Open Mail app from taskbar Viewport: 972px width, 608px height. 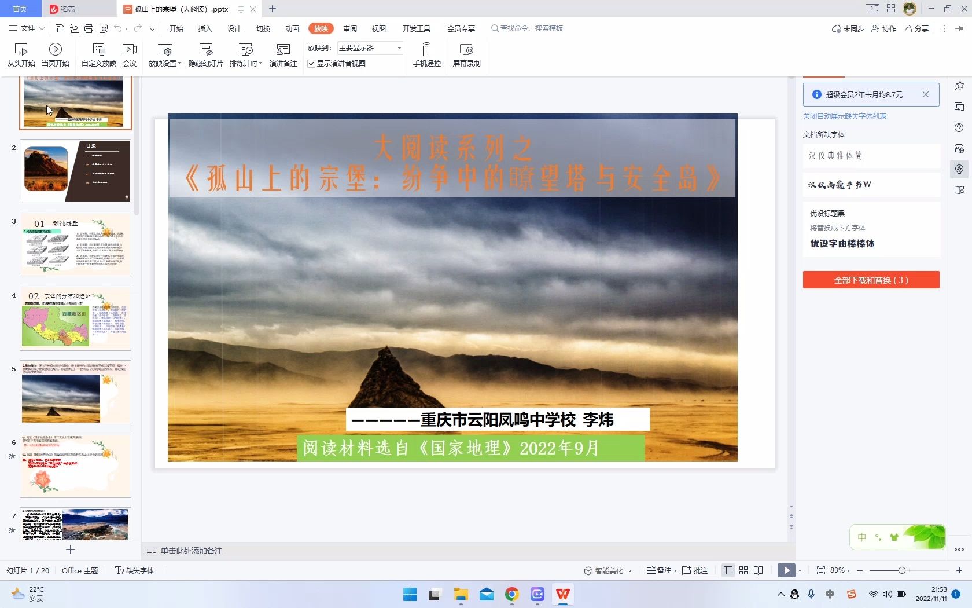click(x=486, y=594)
